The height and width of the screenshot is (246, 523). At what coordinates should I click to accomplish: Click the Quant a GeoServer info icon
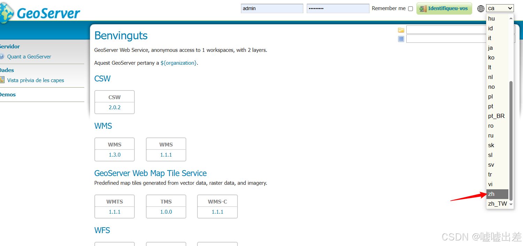(x=2, y=56)
